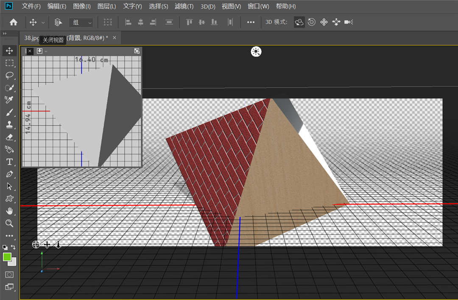Click the infinite light widget on canvas
Viewport: 458px width, 300px height.
coord(256,52)
